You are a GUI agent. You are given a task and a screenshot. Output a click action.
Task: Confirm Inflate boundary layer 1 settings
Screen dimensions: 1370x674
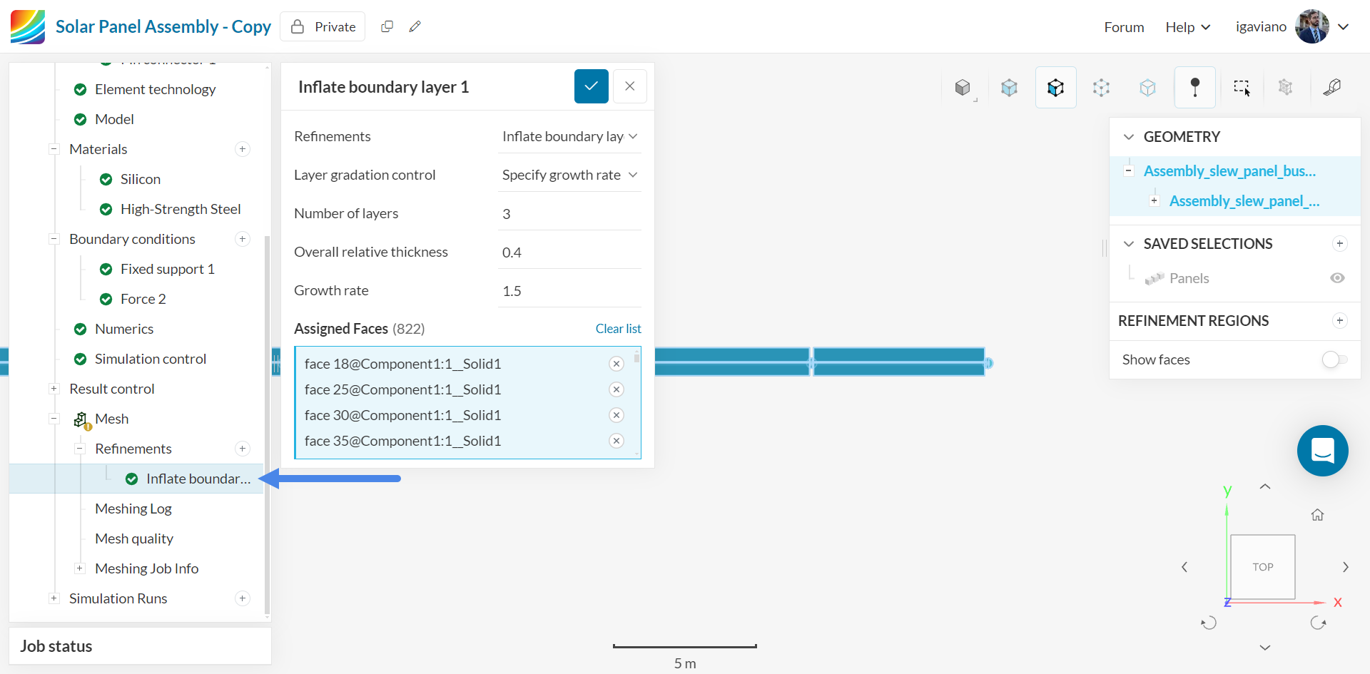coord(591,86)
